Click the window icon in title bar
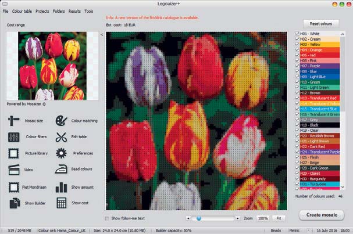 (5, 4)
